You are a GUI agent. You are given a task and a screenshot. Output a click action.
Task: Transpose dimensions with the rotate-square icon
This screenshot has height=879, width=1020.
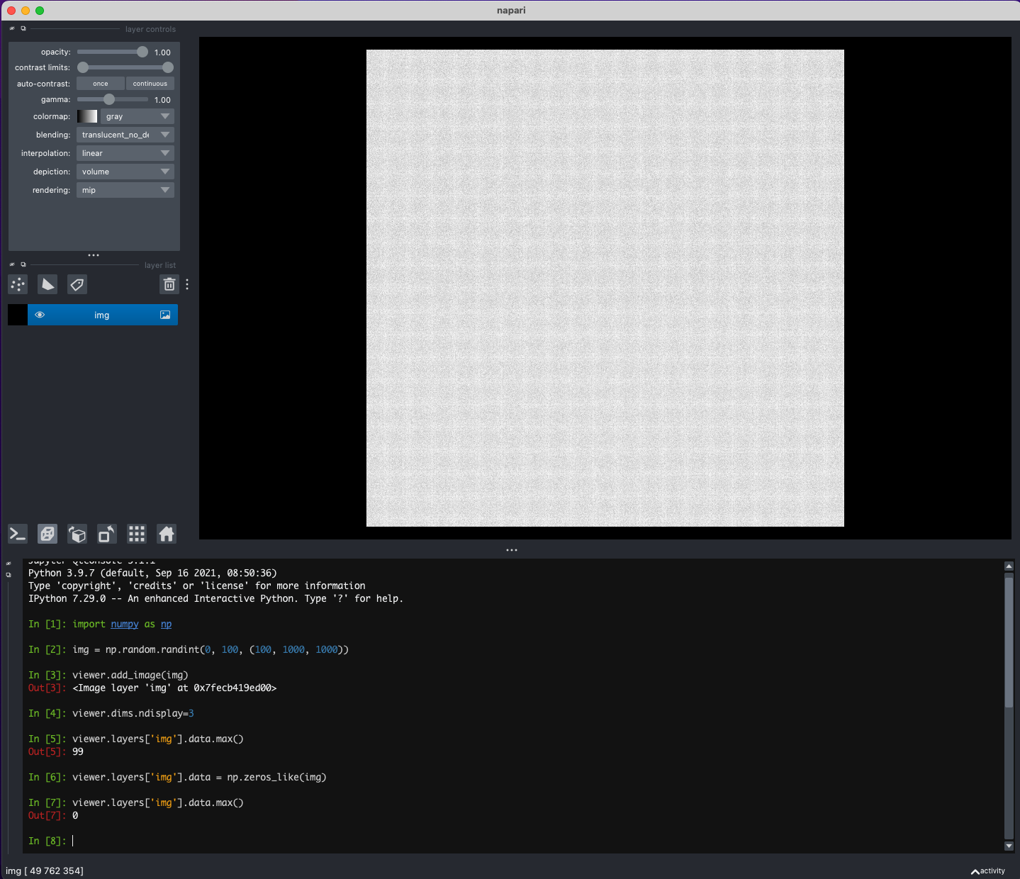click(106, 534)
